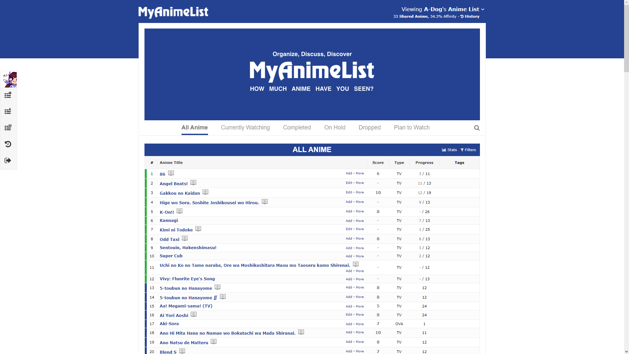Click the export arrow icon in sidebar
629x354 pixels.
(x=8, y=161)
